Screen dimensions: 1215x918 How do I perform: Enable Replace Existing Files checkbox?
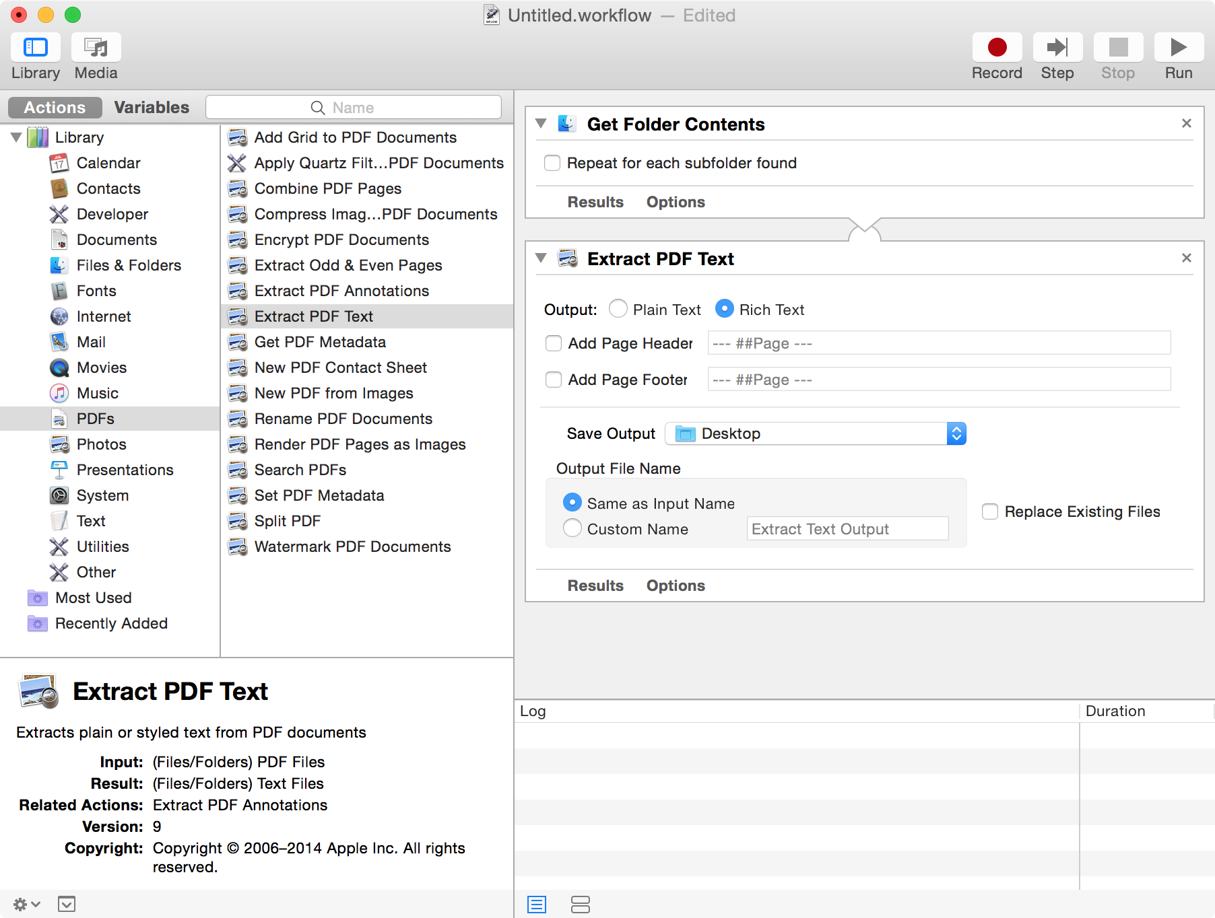point(990,511)
